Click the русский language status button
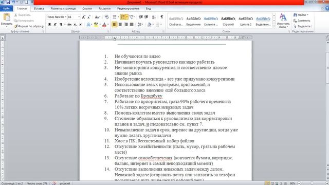This screenshot has height=185, width=329. coord(65,183)
